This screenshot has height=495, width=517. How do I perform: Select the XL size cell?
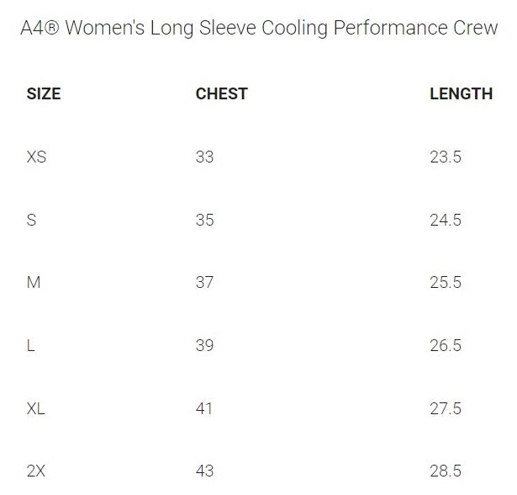pyautogui.click(x=36, y=408)
